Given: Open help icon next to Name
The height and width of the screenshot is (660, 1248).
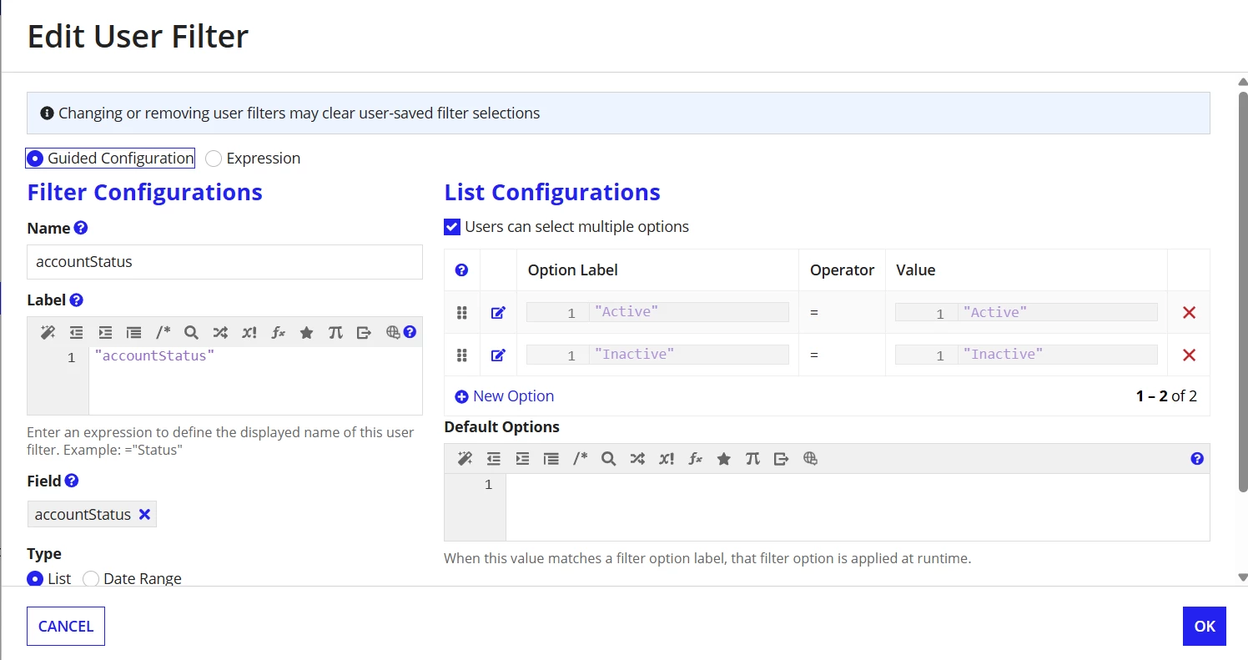Looking at the screenshot, I should coord(81,228).
